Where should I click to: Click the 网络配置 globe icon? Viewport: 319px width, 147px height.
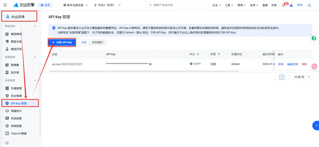click(x=7, y=126)
